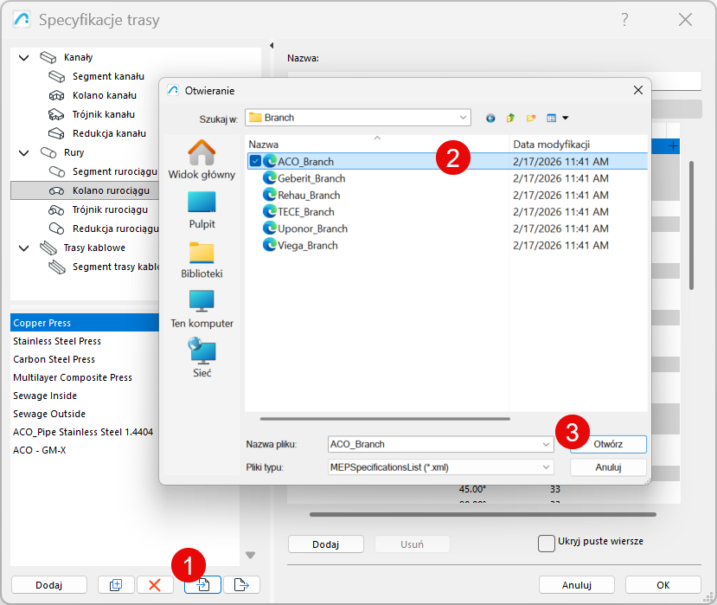This screenshot has height=605, width=717.
Task: Open Ten komputer location
Action: click(x=202, y=309)
